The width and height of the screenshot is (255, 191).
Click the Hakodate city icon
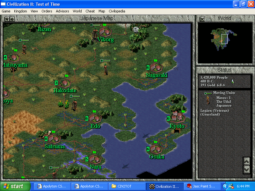(65, 83)
